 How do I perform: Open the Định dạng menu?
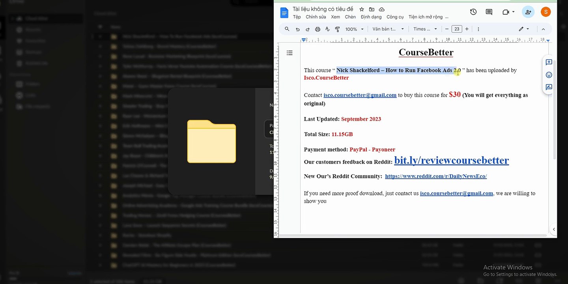click(x=371, y=17)
